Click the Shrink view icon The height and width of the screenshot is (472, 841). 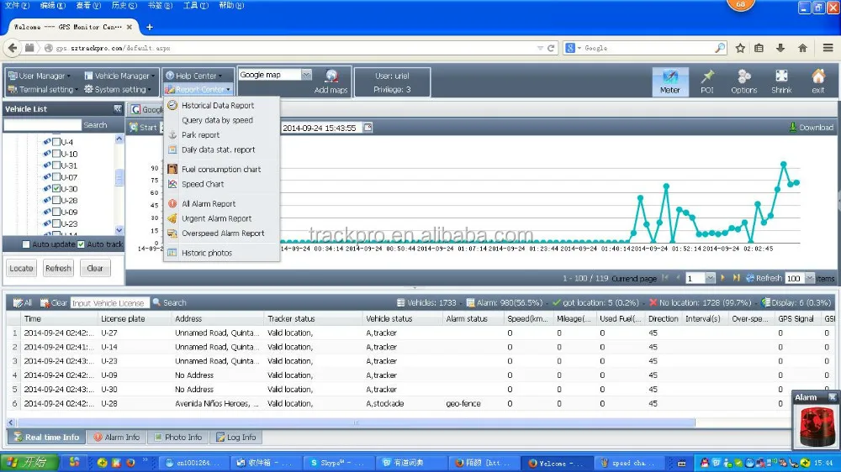pyautogui.click(x=781, y=81)
